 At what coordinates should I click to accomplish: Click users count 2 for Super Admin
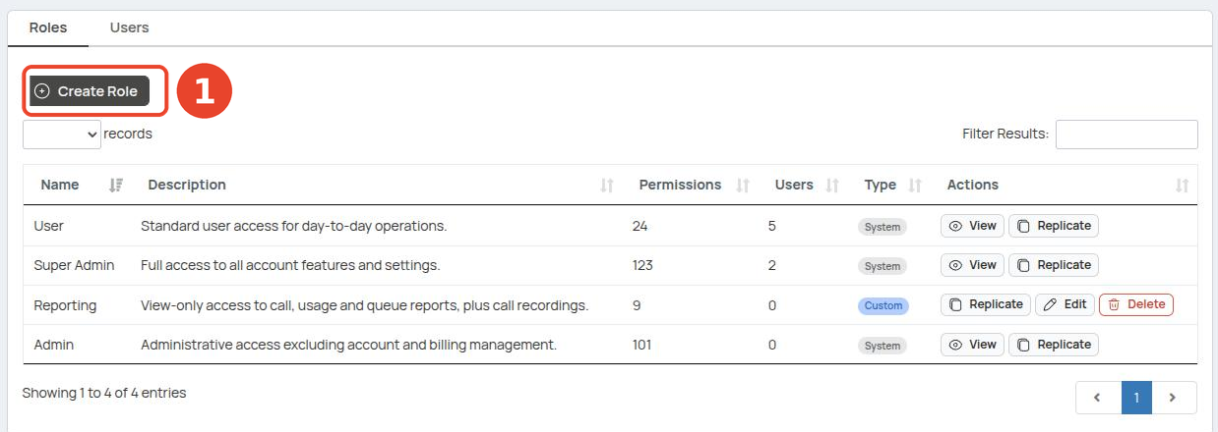tap(772, 265)
